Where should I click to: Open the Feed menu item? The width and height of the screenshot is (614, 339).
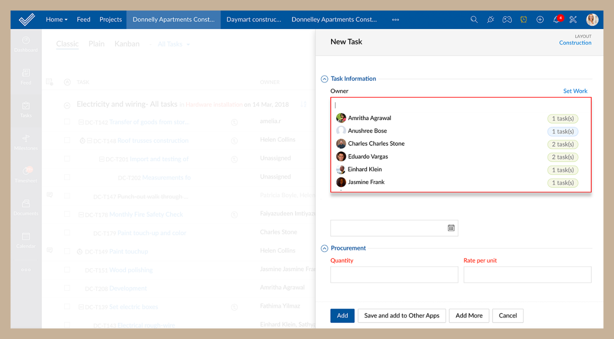coord(84,20)
